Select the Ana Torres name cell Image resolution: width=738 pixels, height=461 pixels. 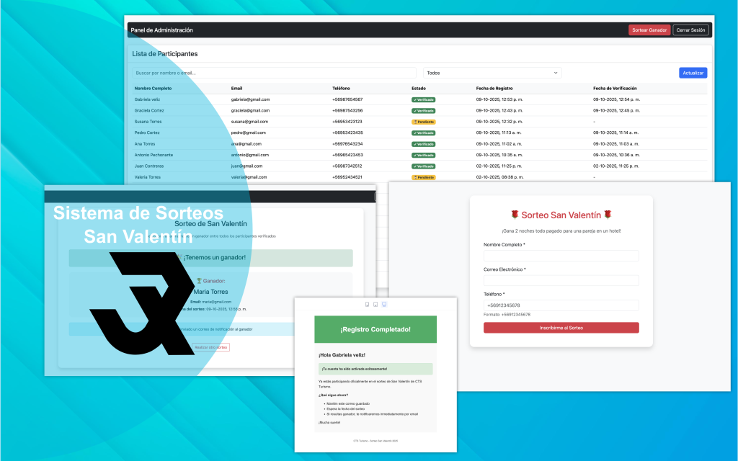(144, 144)
